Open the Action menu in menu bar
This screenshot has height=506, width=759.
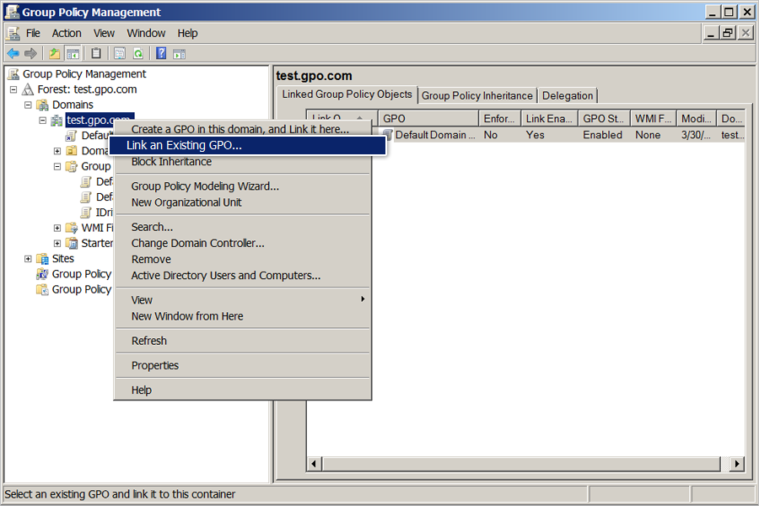point(67,34)
